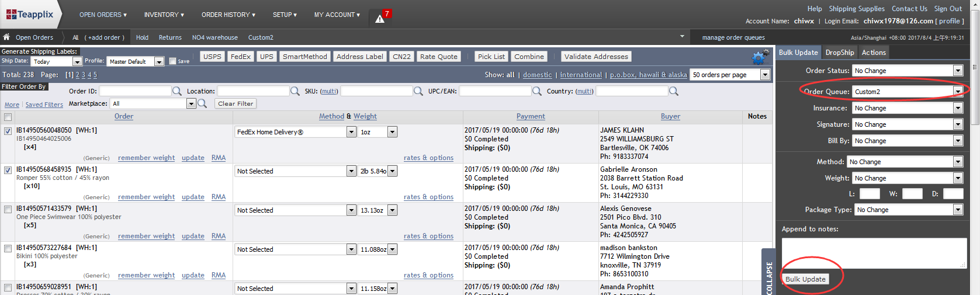Switch to the NO4 warehouse queue

coord(214,37)
